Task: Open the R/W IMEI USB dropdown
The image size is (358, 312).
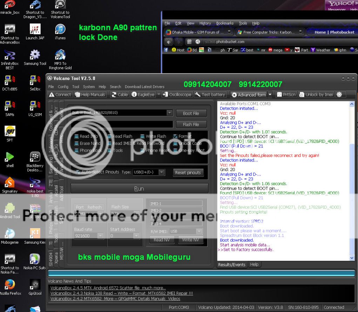Action: coord(199,231)
